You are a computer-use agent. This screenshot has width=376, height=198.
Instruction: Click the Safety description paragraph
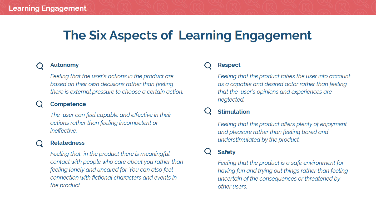pyautogui.click(x=283, y=175)
